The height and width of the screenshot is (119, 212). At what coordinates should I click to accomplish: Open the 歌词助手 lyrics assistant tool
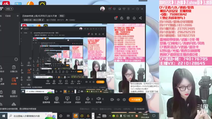pos(14,94)
